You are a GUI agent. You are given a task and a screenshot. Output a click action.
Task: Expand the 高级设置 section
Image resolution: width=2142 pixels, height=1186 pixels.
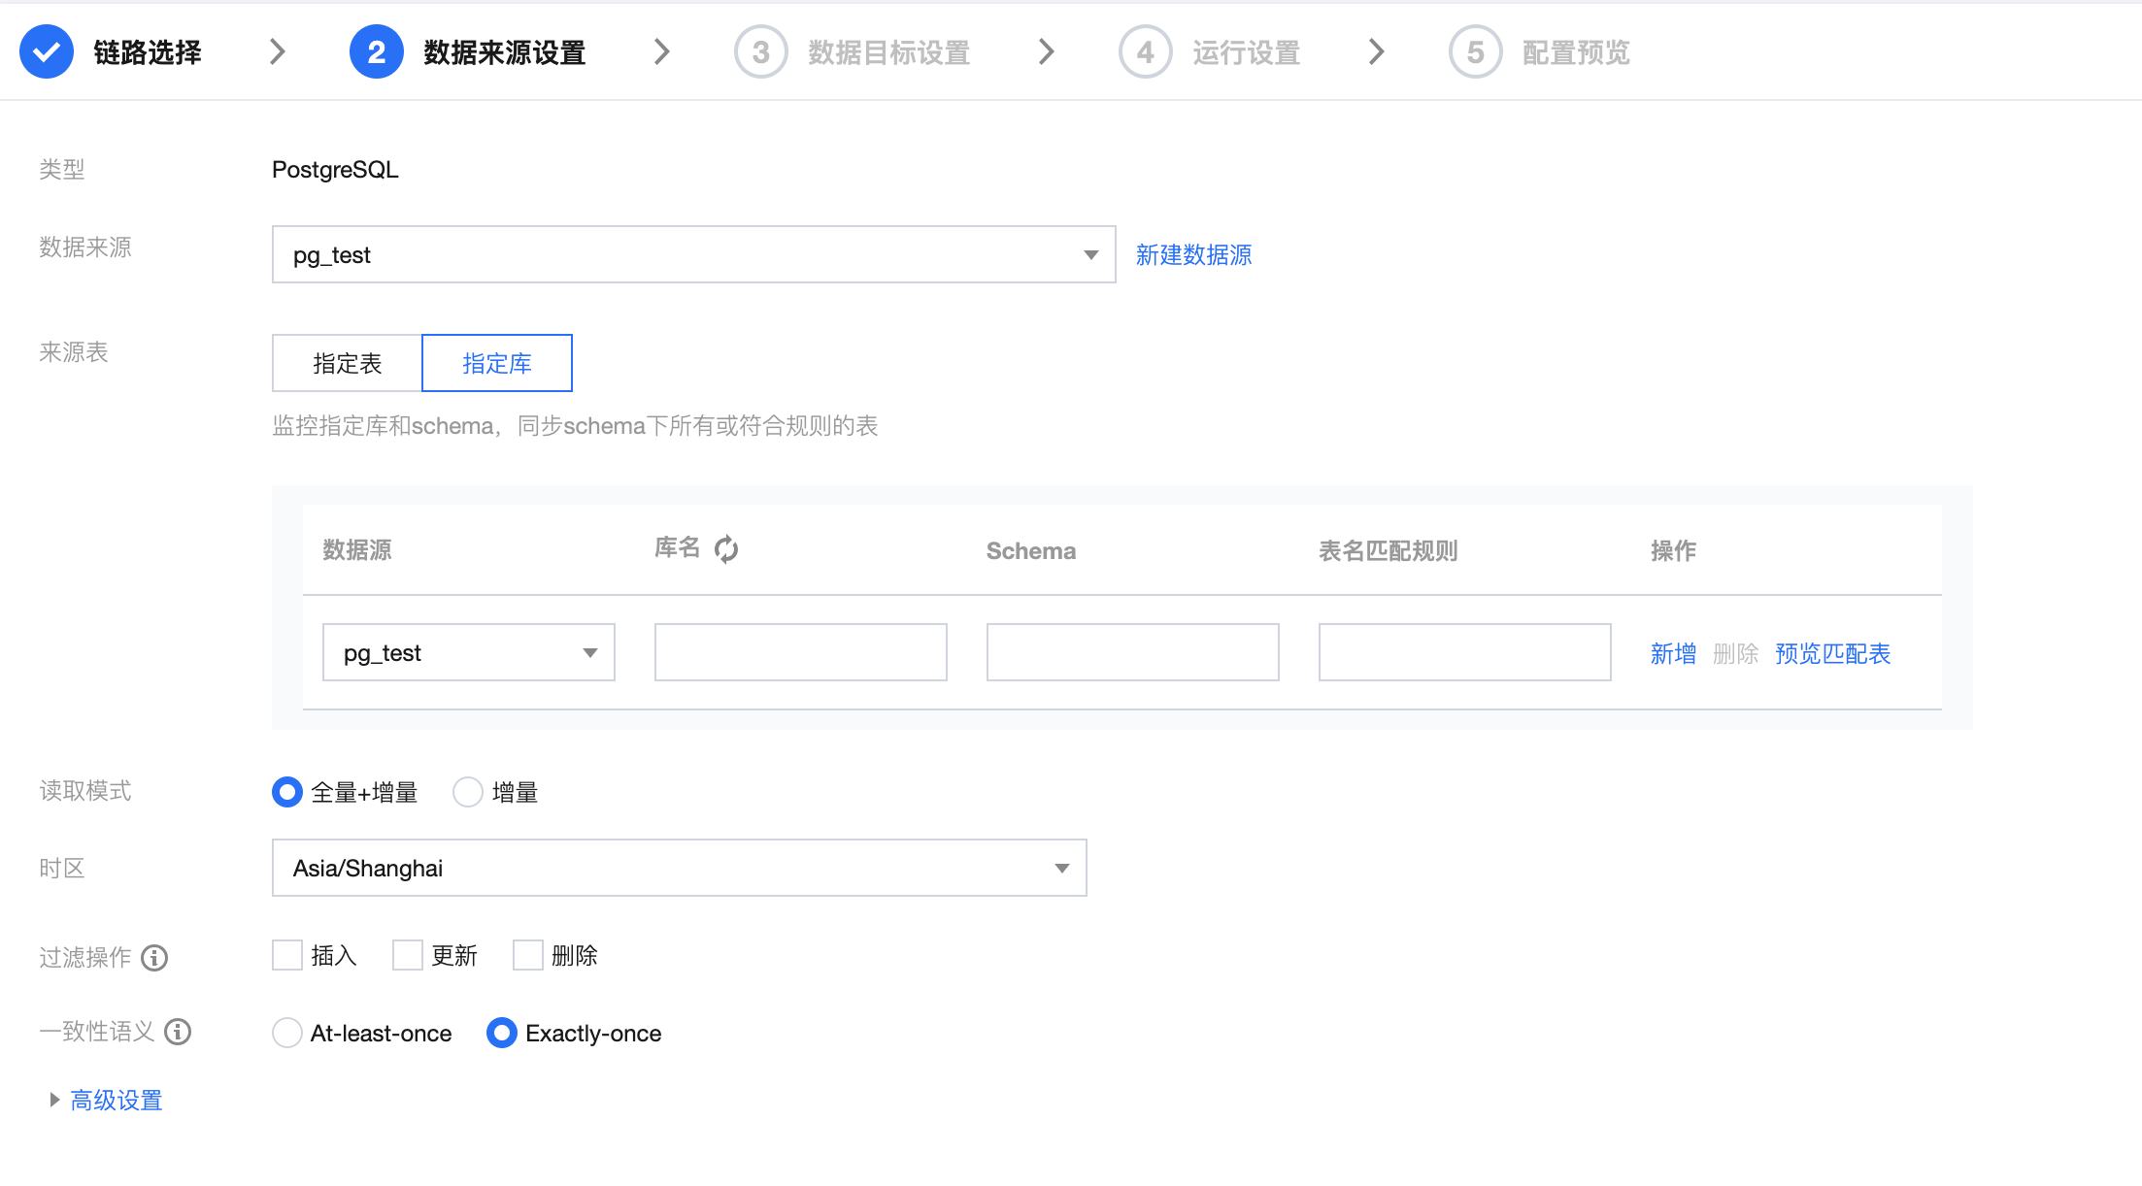[115, 1100]
